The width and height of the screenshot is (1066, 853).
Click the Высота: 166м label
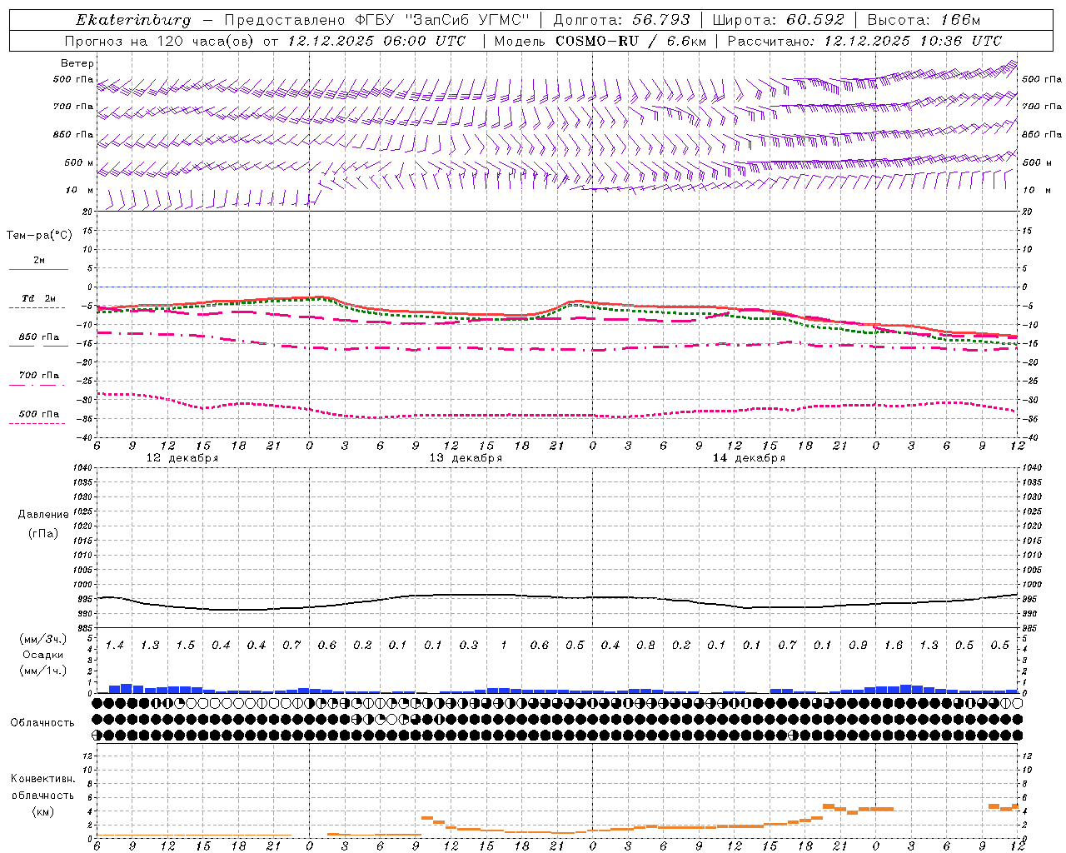click(x=924, y=20)
